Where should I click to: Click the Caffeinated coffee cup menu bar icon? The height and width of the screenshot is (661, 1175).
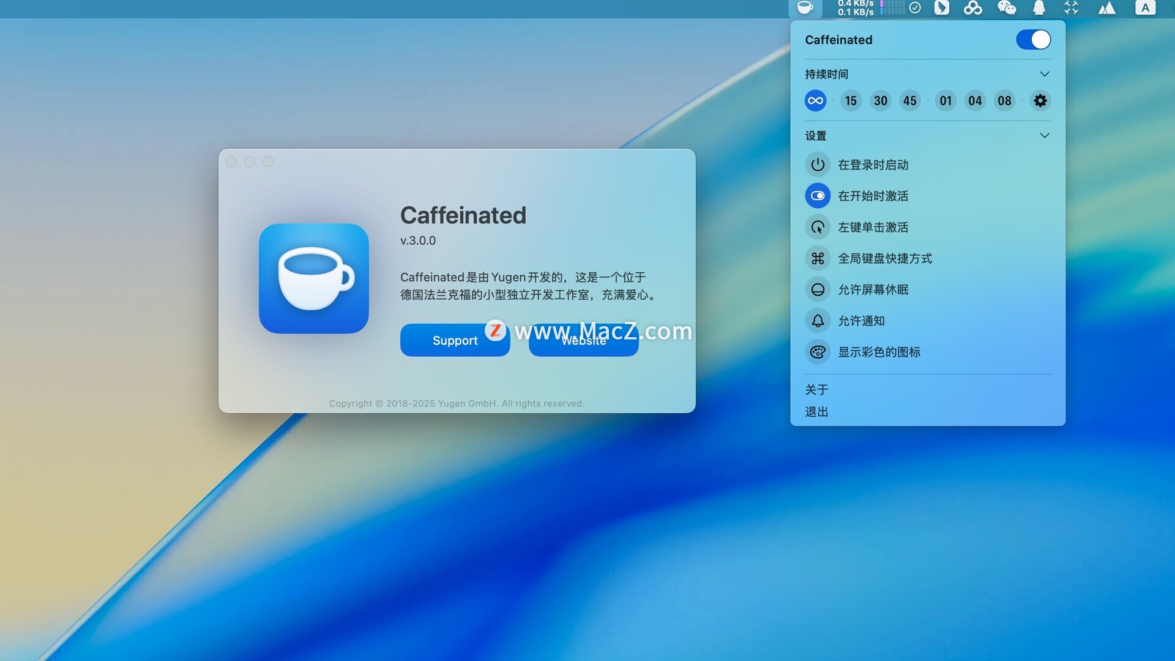coord(805,8)
